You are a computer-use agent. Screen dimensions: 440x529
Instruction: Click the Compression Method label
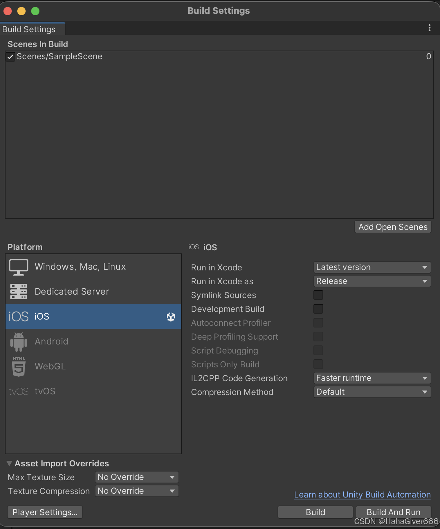(x=232, y=392)
